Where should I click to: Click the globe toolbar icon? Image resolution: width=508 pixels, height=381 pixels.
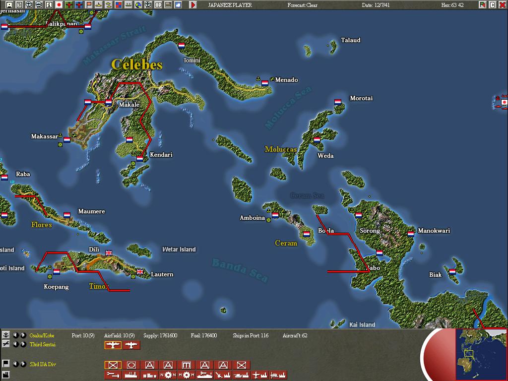click(x=138, y=5)
